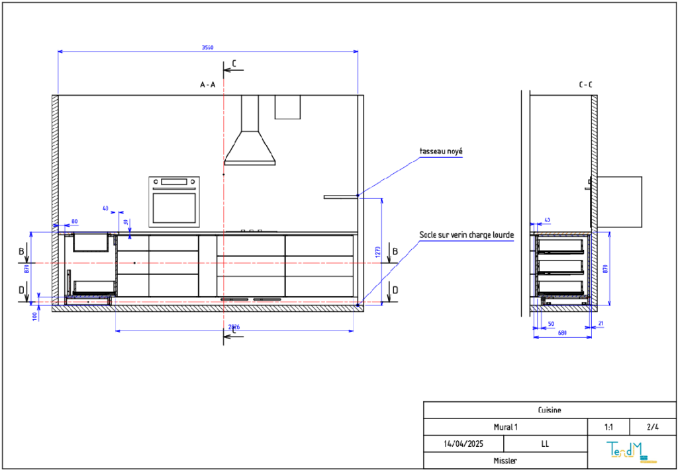Click the "2/4" sheet number cell
678x470 pixels.
coord(652,427)
